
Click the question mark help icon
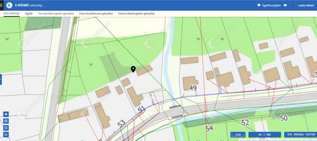click(259, 5)
